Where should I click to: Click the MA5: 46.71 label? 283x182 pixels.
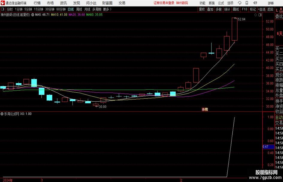[42, 15]
